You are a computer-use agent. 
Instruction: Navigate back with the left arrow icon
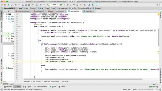[x=40, y=5]
